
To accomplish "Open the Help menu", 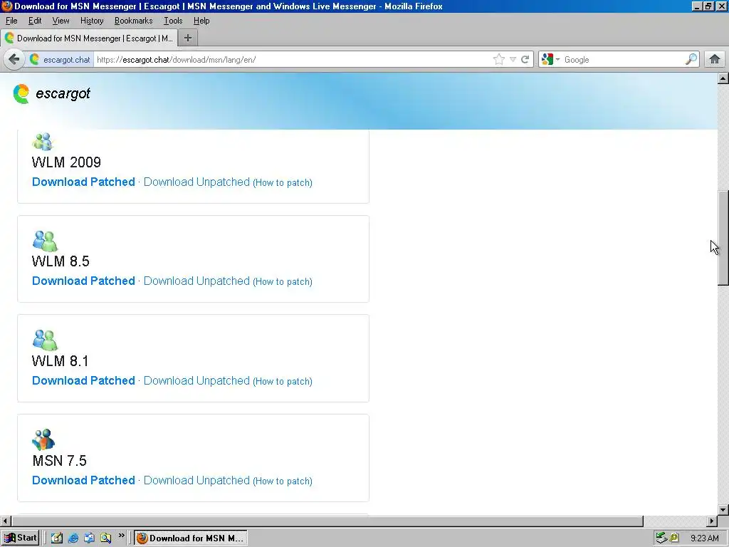I will pos(201,21).
